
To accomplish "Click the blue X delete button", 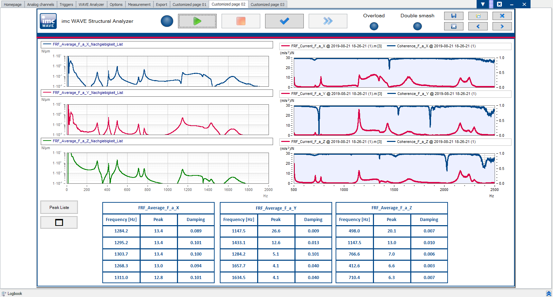I will click(502, 16).
